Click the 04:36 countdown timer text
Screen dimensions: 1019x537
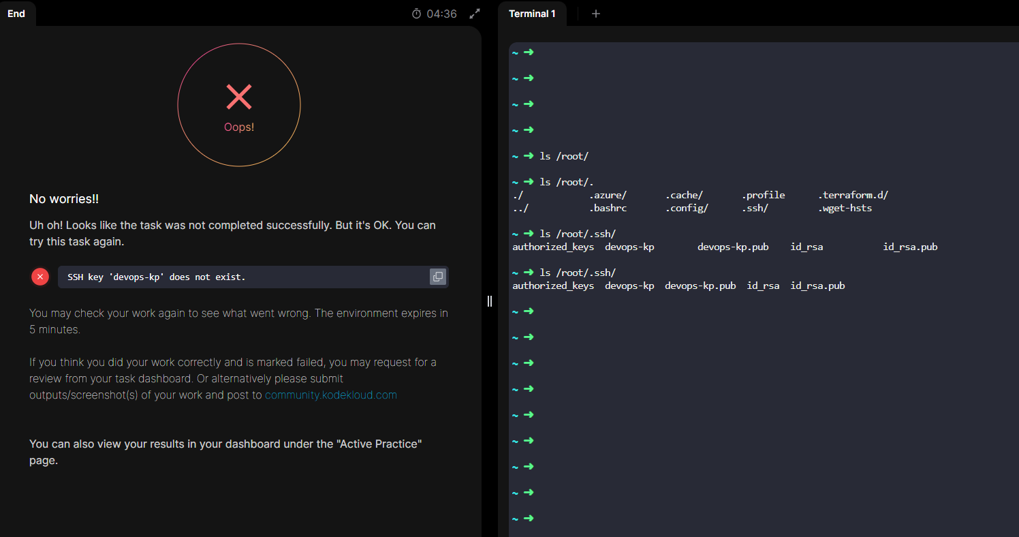point(441,14)
